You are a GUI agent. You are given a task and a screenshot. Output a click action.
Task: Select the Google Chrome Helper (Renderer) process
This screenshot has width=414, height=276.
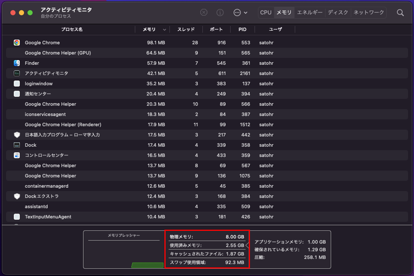(x=207, y=124)
